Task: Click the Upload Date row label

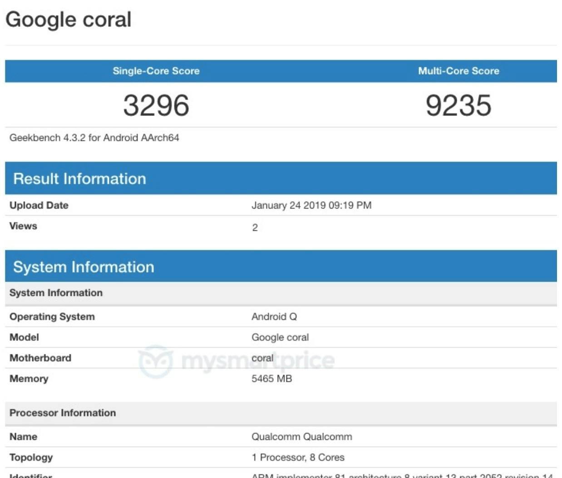Action: click(39, 205)
